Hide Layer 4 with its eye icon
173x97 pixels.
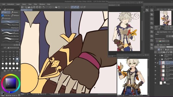coord(155,79)
